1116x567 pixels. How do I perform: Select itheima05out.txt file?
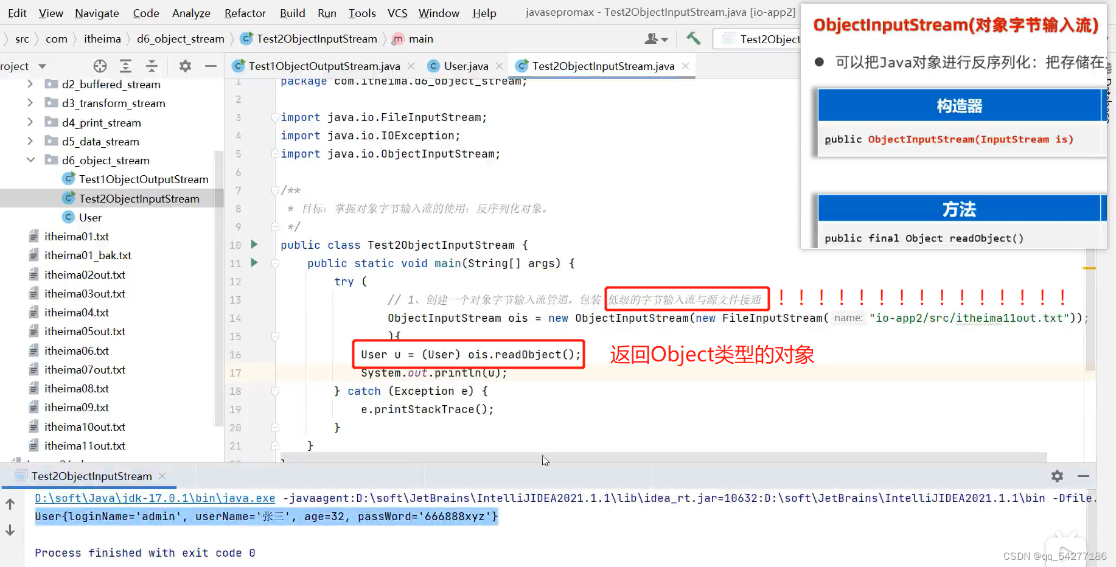tap(85, 331)
